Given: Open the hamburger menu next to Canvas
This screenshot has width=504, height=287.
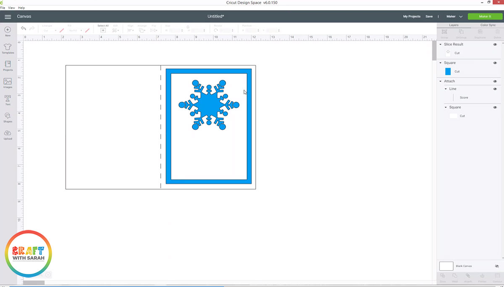Looking at the screenshot, I should pos(8,17).
